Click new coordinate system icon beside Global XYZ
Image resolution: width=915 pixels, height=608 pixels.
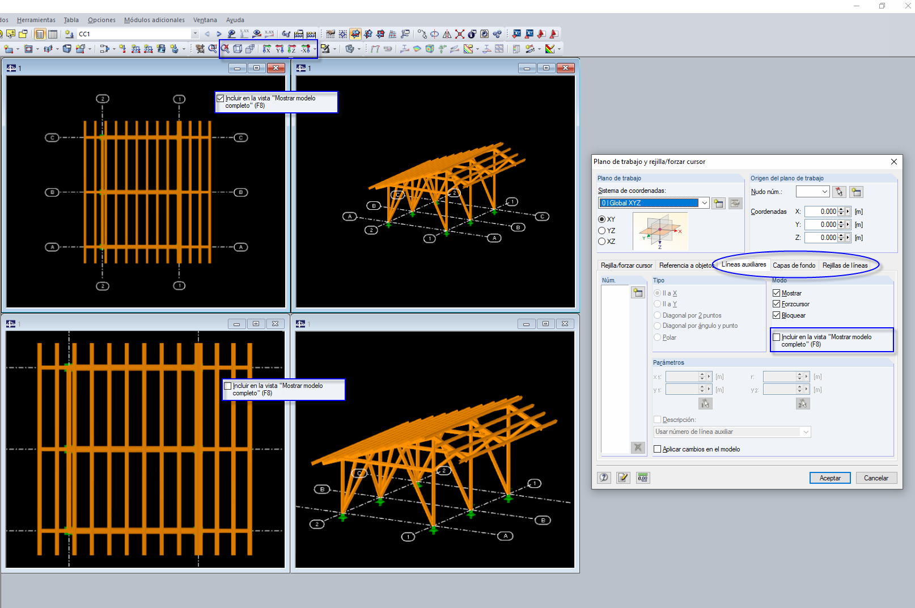coord(719,204)
